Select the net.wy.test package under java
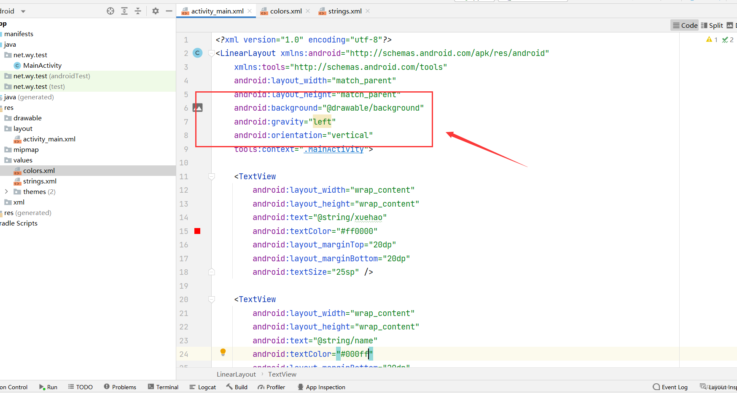The image size is (737, 393). [30, 55]
